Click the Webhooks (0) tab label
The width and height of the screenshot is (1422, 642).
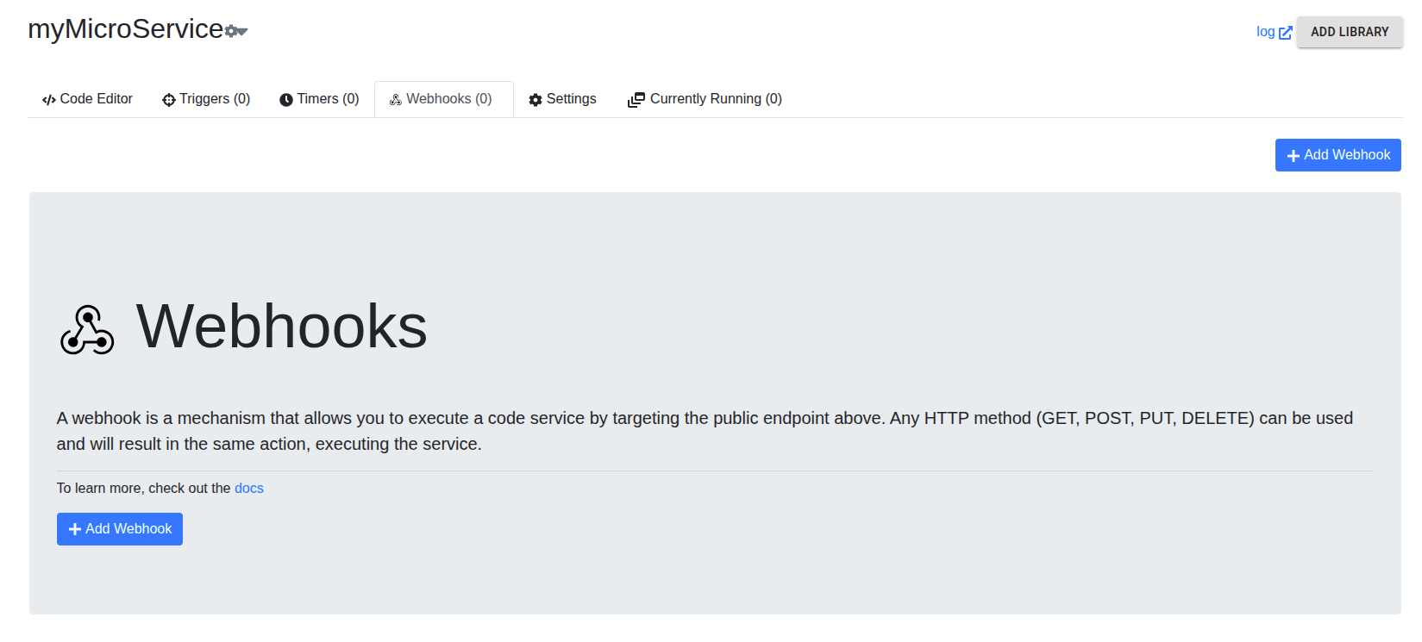point(448,99)
